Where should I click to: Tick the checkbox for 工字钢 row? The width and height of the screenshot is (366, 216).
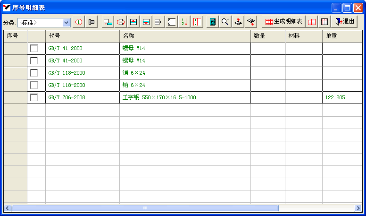click(x=34, y=97)
